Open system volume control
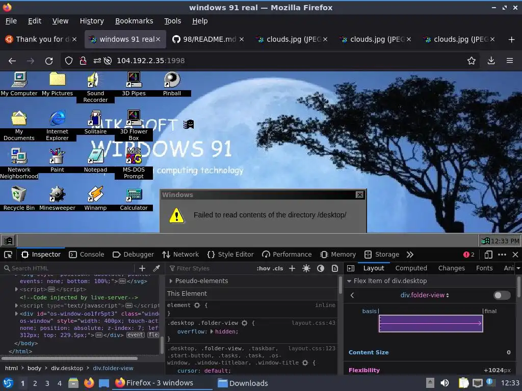The width and height of the screenshot is (522, 391). tap(445, 383)
